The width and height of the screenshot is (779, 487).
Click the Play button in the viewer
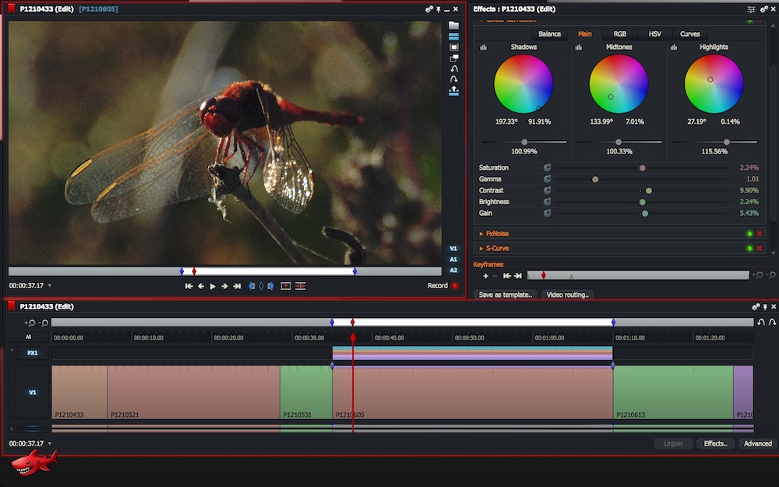point(213,286)
